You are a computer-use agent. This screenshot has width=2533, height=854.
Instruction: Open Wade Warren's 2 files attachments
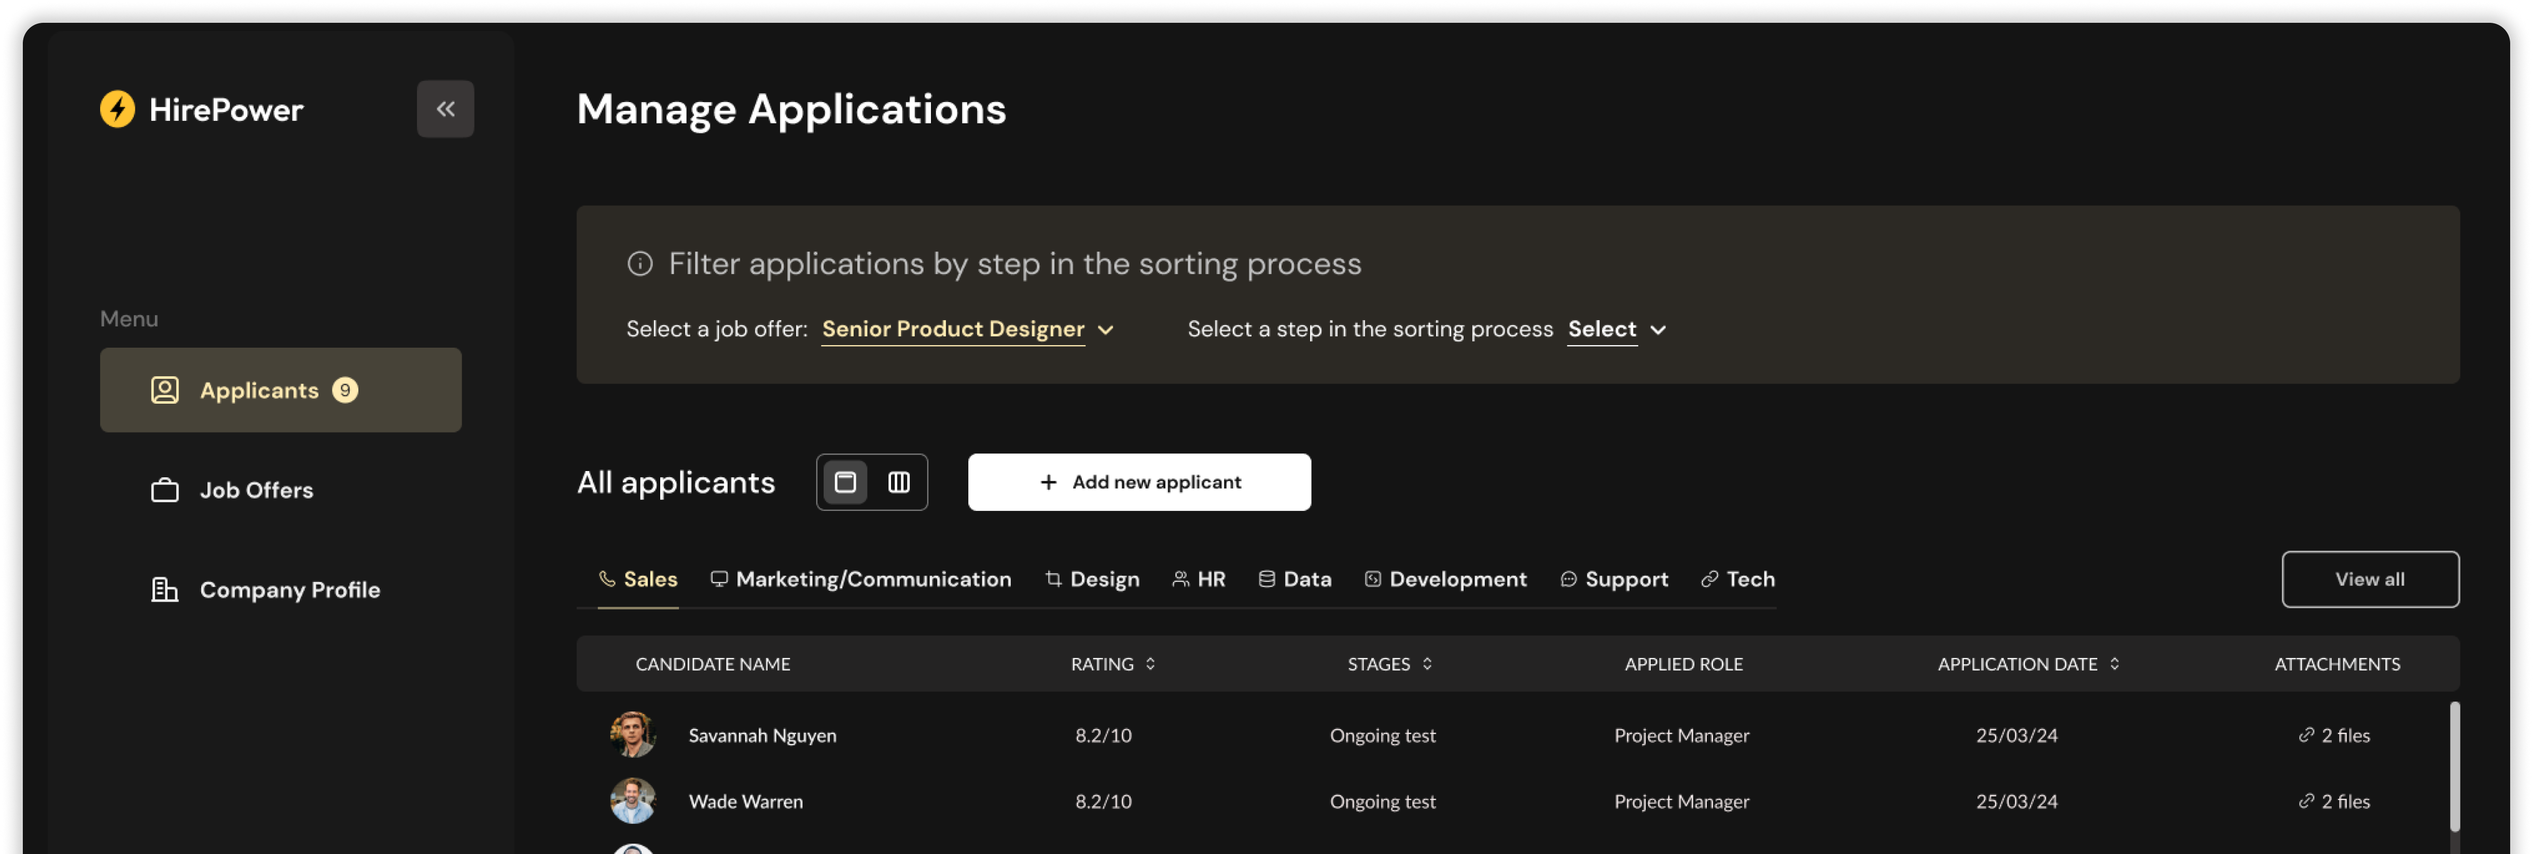coord(2334,801)
